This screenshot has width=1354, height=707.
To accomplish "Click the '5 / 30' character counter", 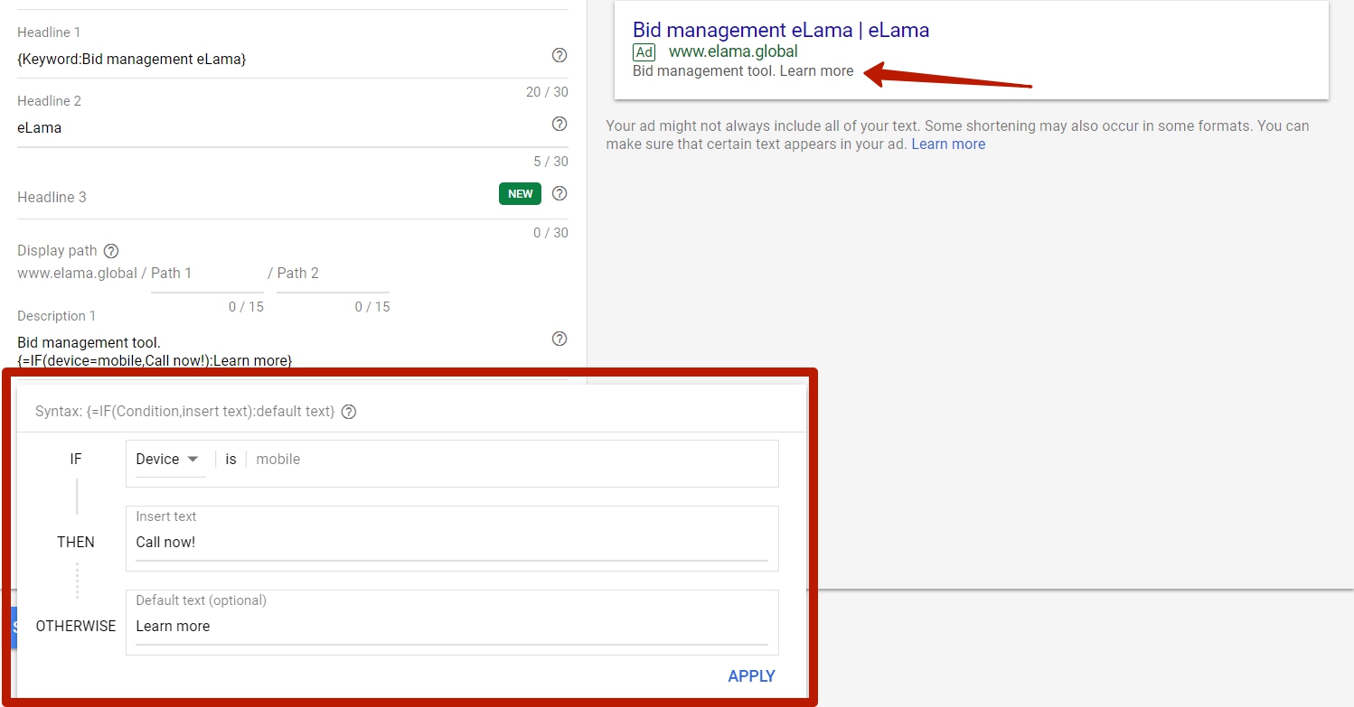I will 550,162.
